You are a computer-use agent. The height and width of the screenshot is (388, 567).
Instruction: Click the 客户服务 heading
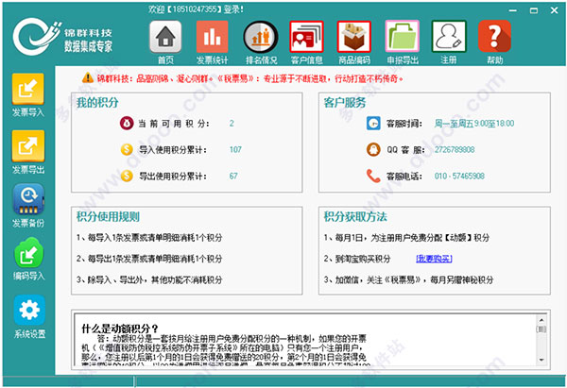coord(345,103)
